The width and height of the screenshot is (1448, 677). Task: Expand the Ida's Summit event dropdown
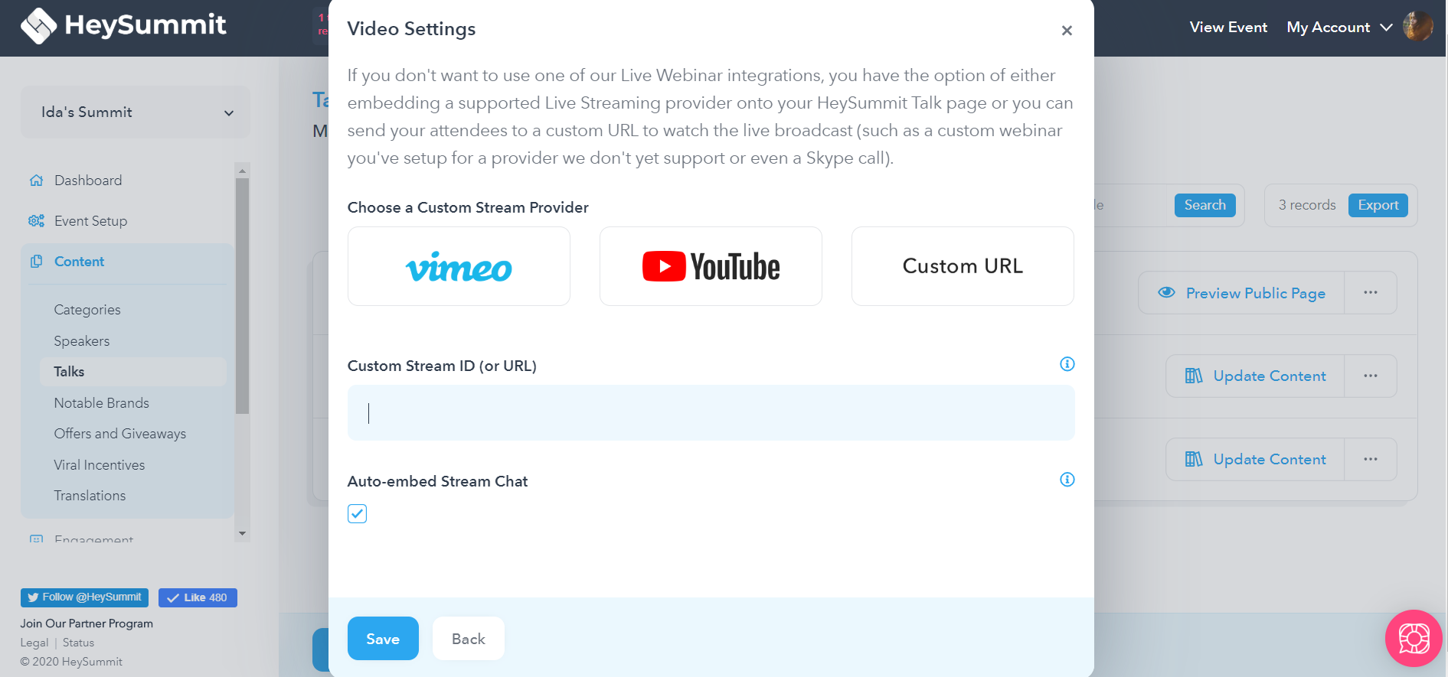click(x=136, y=112)
